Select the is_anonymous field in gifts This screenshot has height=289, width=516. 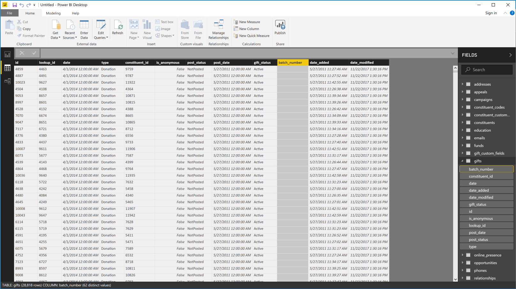coord(486,218)
